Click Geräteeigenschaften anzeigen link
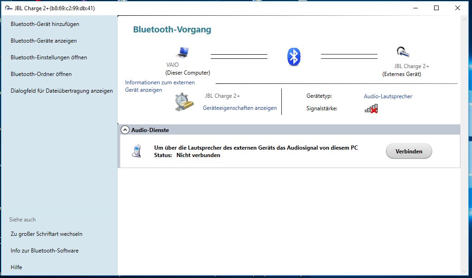 pos(240,108)
